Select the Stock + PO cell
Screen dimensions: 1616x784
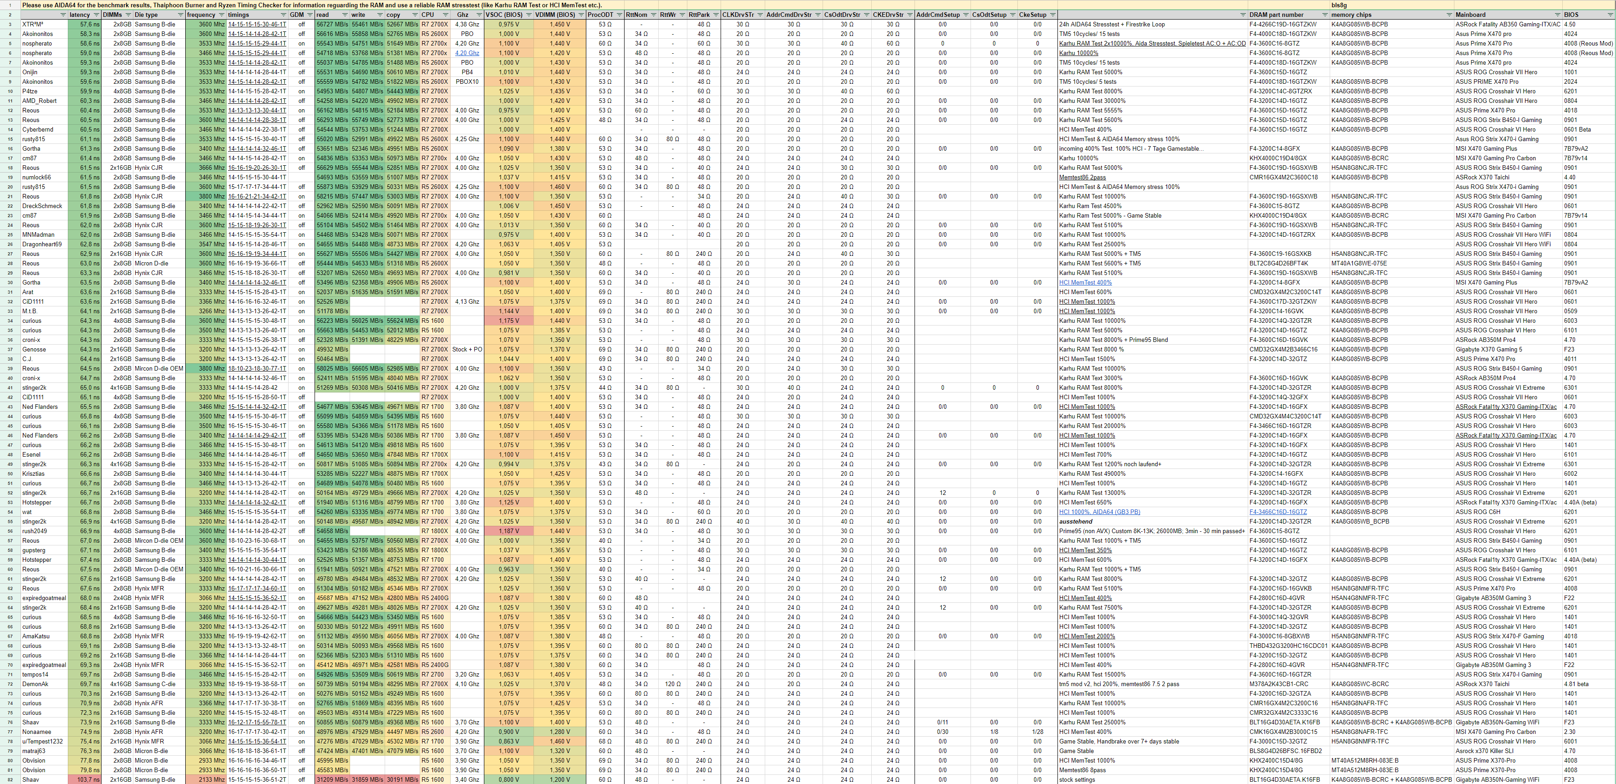click(468, 349)
